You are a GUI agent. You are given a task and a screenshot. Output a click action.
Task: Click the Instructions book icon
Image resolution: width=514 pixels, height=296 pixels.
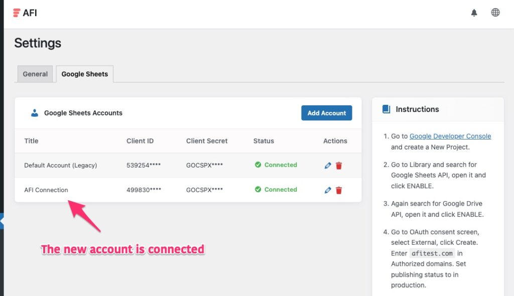coord(386,109)
